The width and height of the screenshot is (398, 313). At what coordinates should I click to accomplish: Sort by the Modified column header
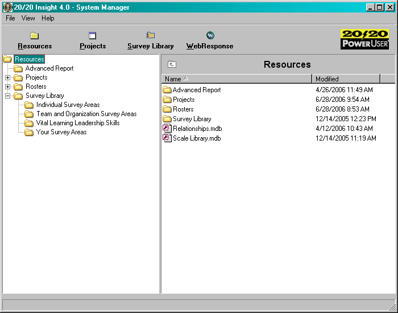(346, 79)
